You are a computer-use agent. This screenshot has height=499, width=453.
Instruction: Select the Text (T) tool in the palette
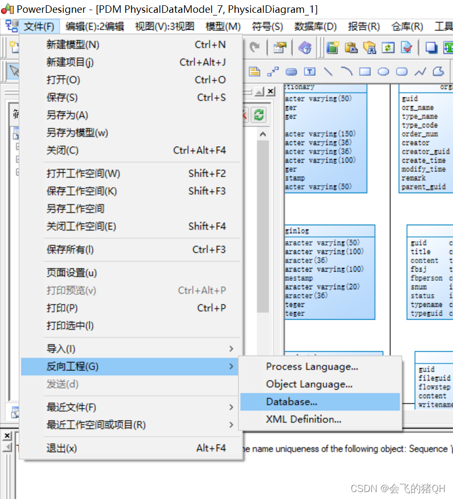(x=309, y=72)
